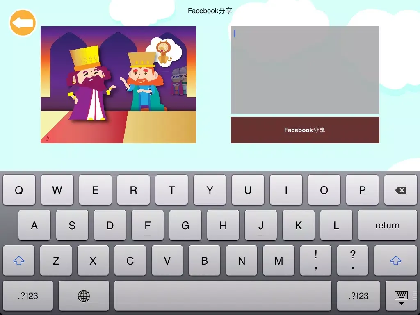
Task: Tap the K key
Action: pyautogui.click(x=299, y=225)
